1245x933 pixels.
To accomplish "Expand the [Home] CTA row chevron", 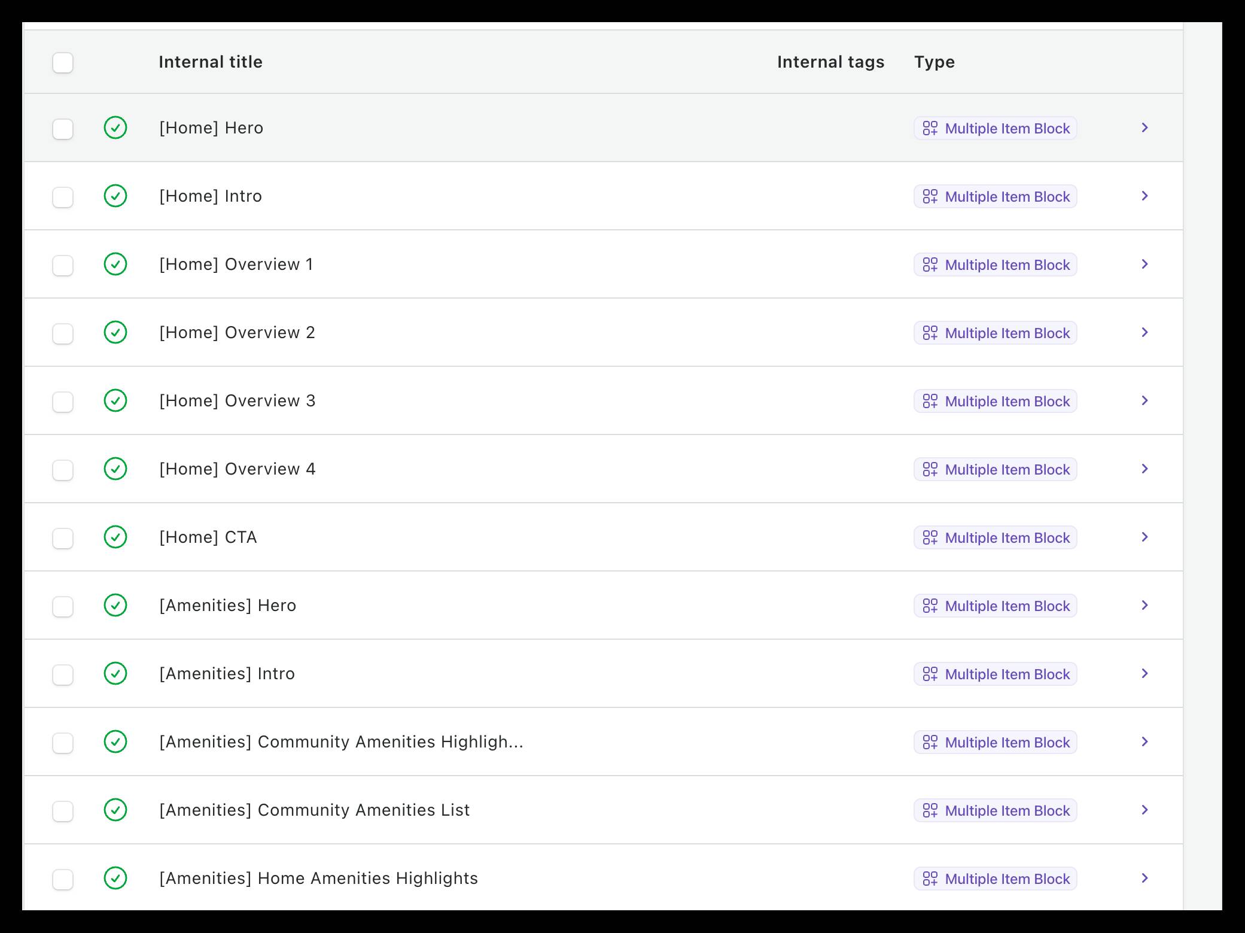I will click(1144, 537).
